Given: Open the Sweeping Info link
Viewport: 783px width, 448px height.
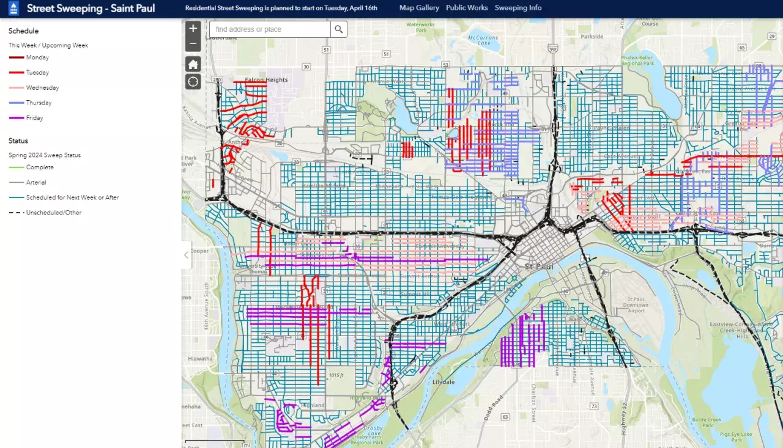Looking at the screenshot, I should click(518, 8).
